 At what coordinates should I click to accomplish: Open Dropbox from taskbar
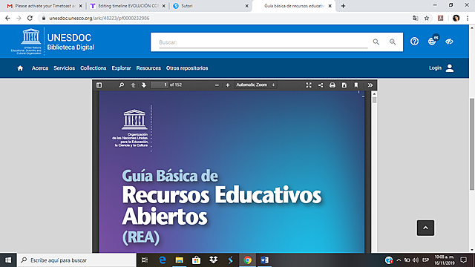coord(213,260)
